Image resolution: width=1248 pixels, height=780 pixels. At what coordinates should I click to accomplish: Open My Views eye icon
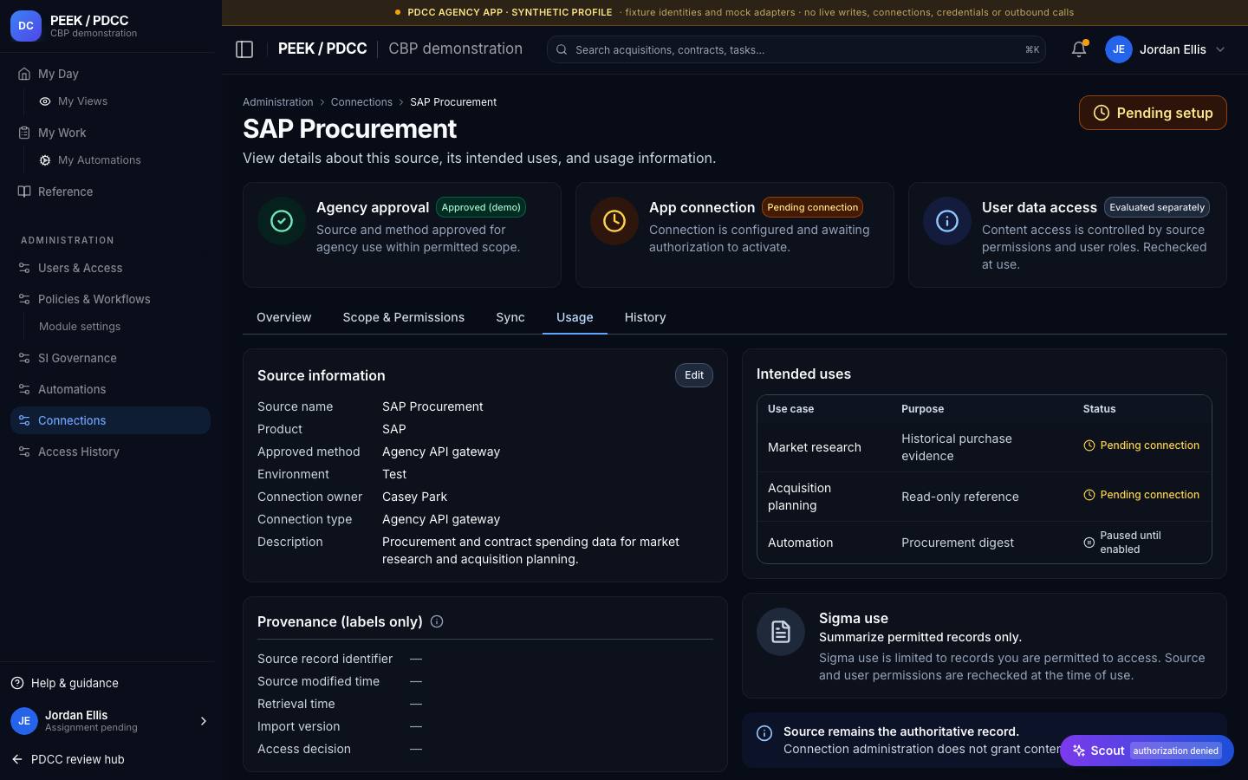[45, 101]
